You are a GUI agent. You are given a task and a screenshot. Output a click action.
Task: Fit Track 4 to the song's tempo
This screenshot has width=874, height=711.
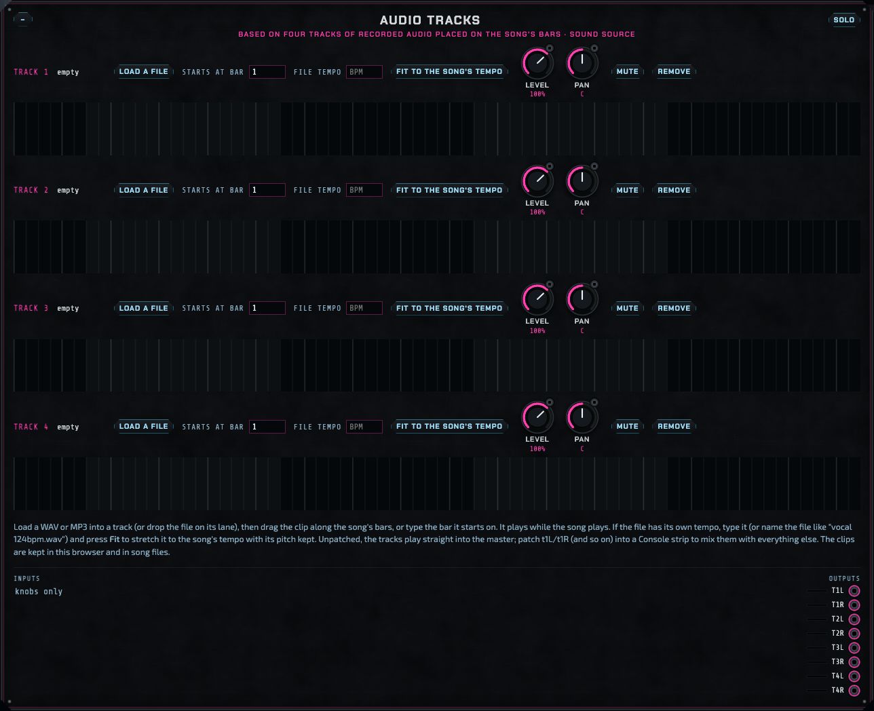(449, 426)
